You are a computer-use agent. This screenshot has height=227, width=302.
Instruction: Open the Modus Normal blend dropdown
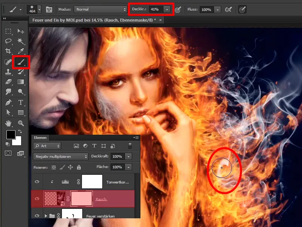pyautogui.click(x=100, y=9)
